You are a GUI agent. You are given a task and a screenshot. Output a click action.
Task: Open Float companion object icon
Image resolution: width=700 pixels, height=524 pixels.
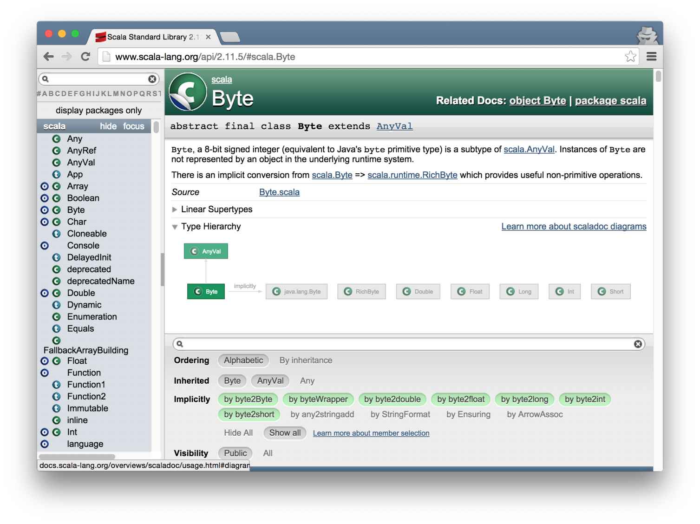45,361
